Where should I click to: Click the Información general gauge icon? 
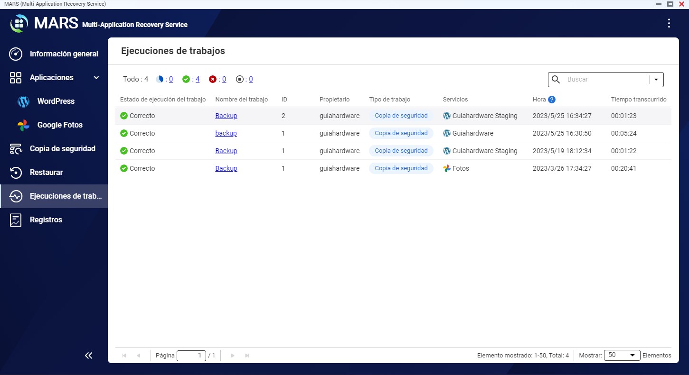pos(16,54)
